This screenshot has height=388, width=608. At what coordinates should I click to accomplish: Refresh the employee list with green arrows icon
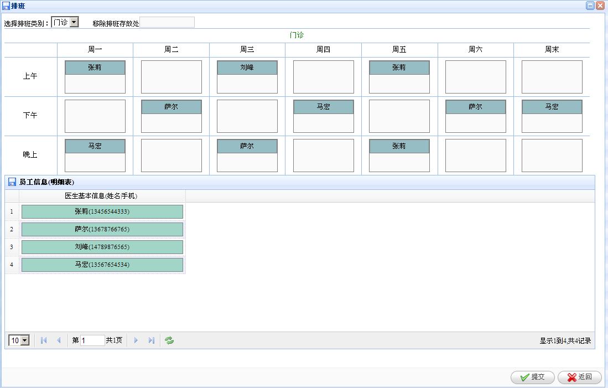point(169,340)
